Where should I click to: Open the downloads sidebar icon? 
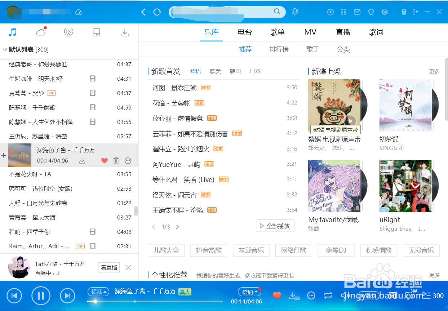[x=125, y=32]
